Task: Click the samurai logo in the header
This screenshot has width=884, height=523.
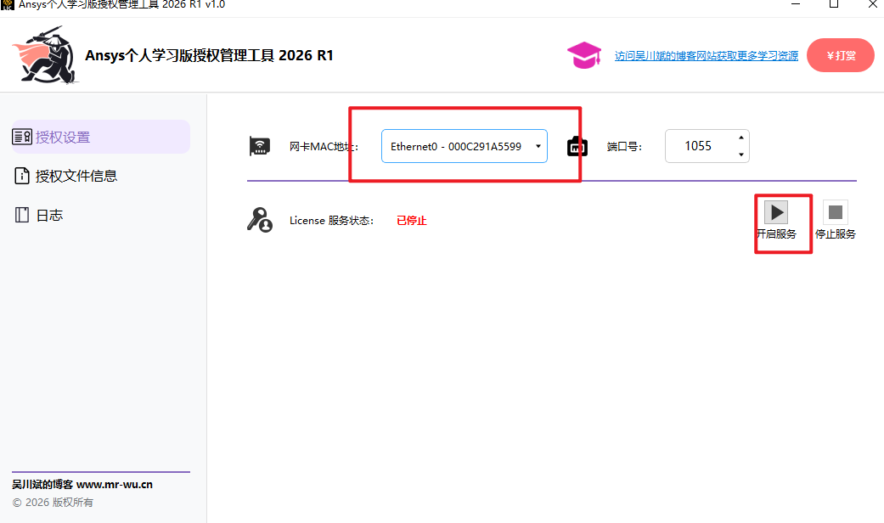Action: pos(45,55)
